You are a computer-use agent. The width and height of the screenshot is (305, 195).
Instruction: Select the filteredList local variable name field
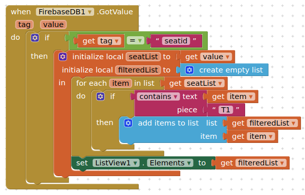(x=138, y=70)
